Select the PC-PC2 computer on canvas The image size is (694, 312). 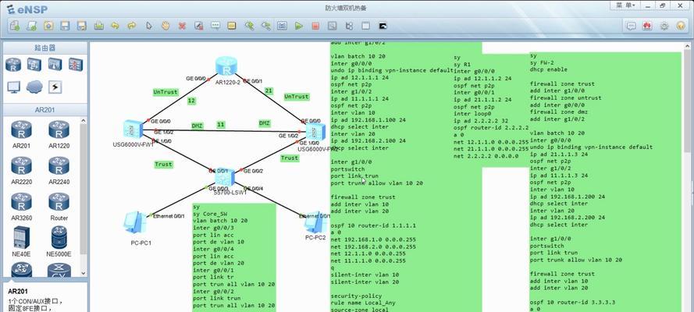tap(315, 223)
